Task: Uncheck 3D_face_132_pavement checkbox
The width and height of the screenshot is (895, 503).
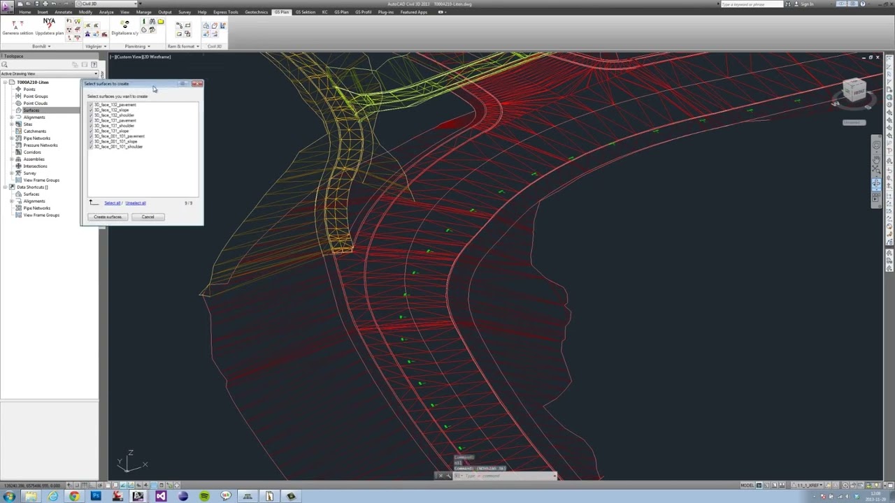Action: (x=91, y=105)
